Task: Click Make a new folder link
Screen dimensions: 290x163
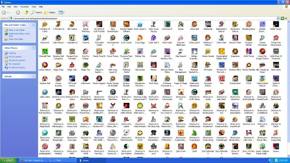Action: click(x=16, y=30)
